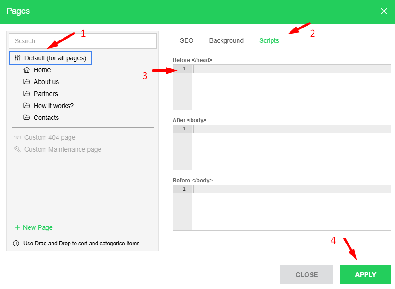Image resolution: width=395 pixels, height=289 pixels.
Task: Open the Scripts tab
Action: pos(269,40)
